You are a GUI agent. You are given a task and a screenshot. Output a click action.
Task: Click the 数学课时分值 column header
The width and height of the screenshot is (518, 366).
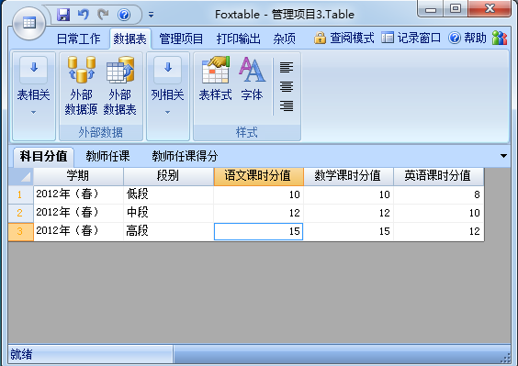(348, 176)
